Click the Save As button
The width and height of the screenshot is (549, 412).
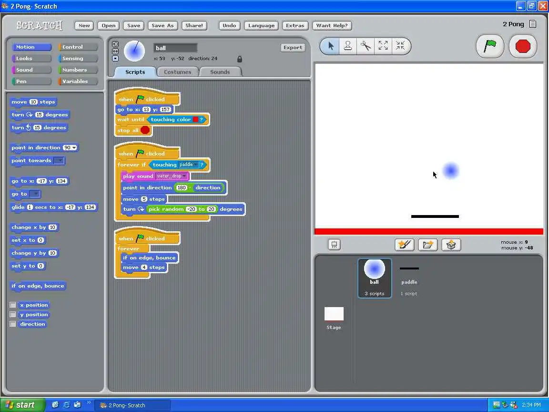pos(163,26)
